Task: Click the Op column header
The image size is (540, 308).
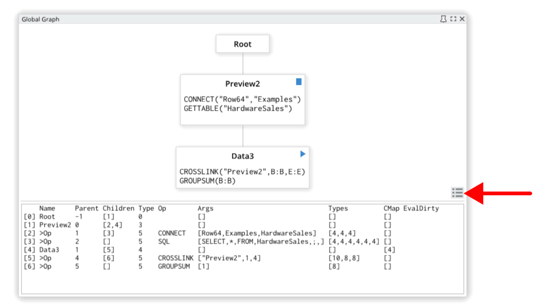Action: click(162, 208)
